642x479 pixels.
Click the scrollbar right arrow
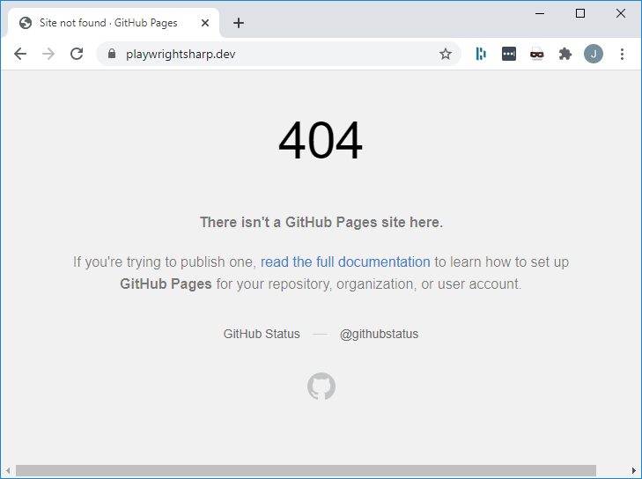[634, 470]
